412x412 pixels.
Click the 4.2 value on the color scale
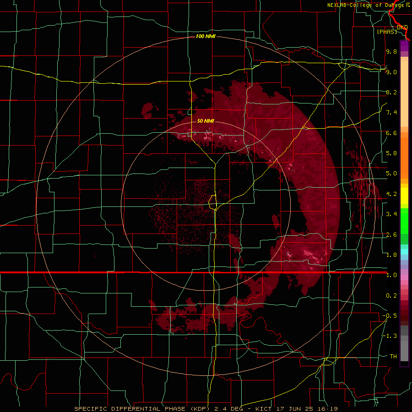pos(391,194)
